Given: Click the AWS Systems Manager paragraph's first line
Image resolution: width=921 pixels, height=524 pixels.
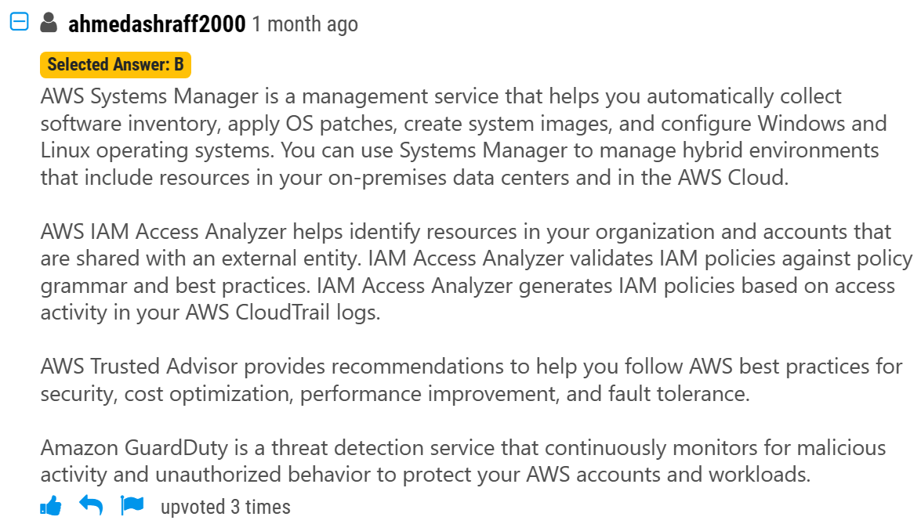Looking at the screenshot, I should 441,97.
